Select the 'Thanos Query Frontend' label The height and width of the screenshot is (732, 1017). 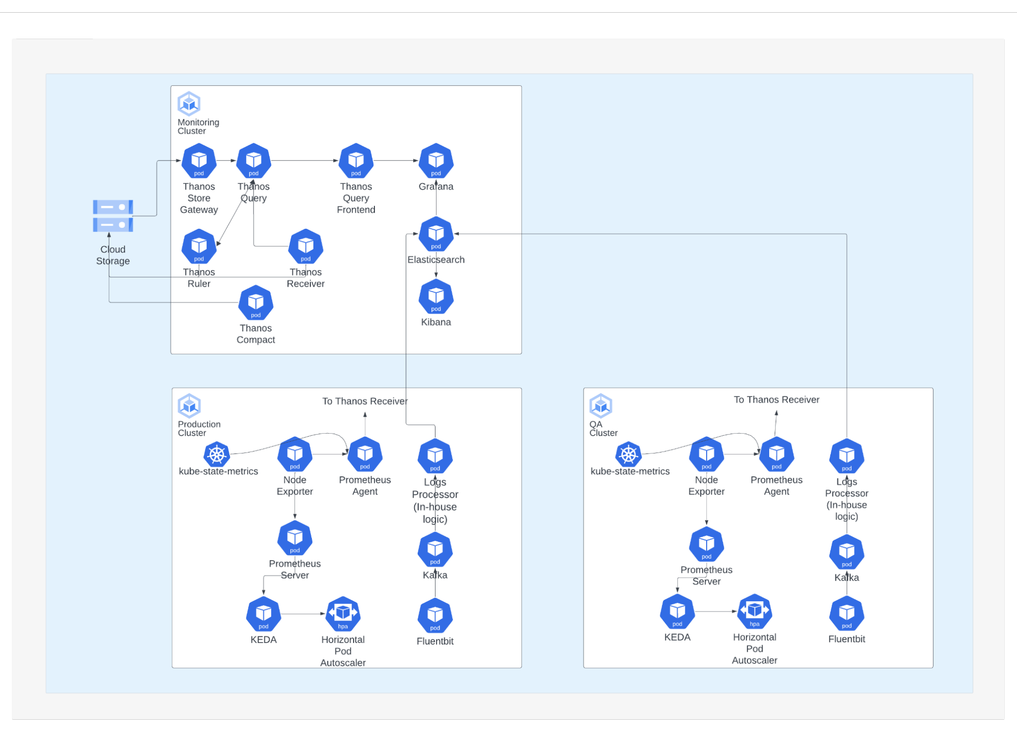(x=356, y=198)
